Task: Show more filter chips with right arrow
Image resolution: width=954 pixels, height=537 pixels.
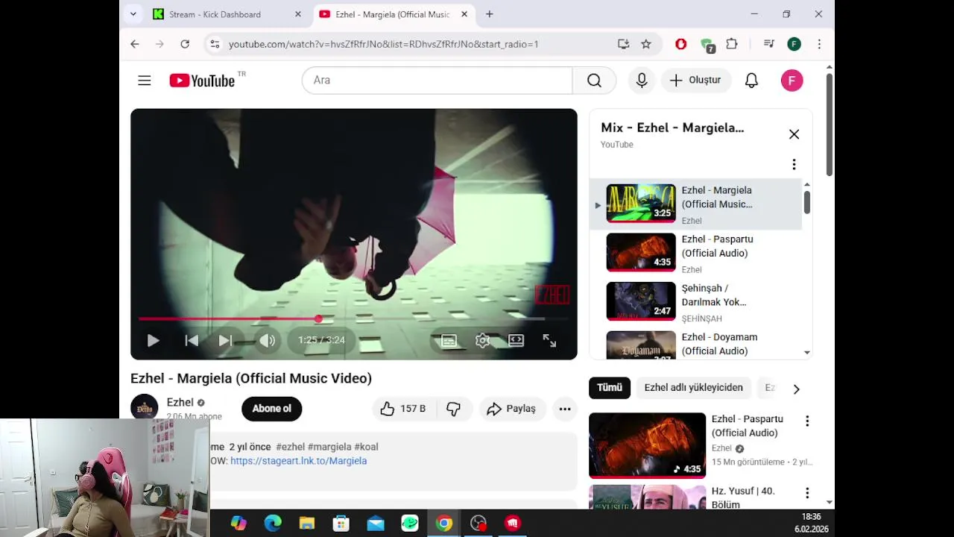Action: point(796,389)
